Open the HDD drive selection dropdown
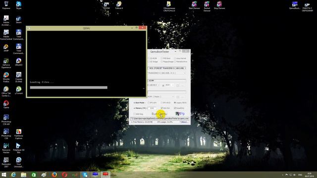This screenshot has height=178, width=317. (167, 68)
